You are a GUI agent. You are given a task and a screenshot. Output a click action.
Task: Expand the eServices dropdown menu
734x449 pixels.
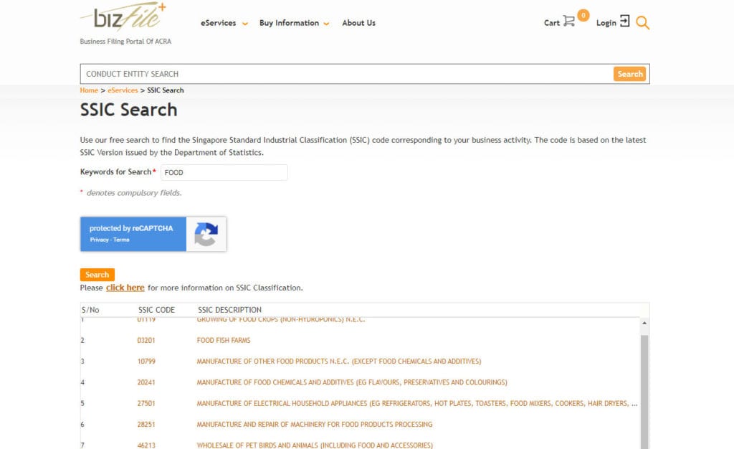point(224,23)
